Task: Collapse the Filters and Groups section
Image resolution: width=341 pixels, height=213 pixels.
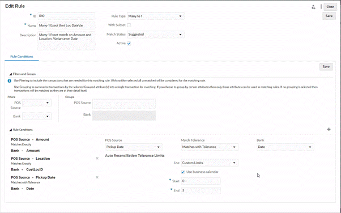Action: (x=10, y=74)
